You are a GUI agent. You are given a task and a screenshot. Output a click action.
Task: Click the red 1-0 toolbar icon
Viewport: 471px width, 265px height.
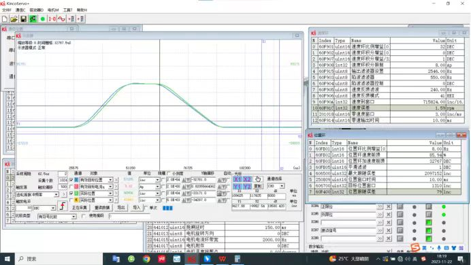(x=52, y=19)
